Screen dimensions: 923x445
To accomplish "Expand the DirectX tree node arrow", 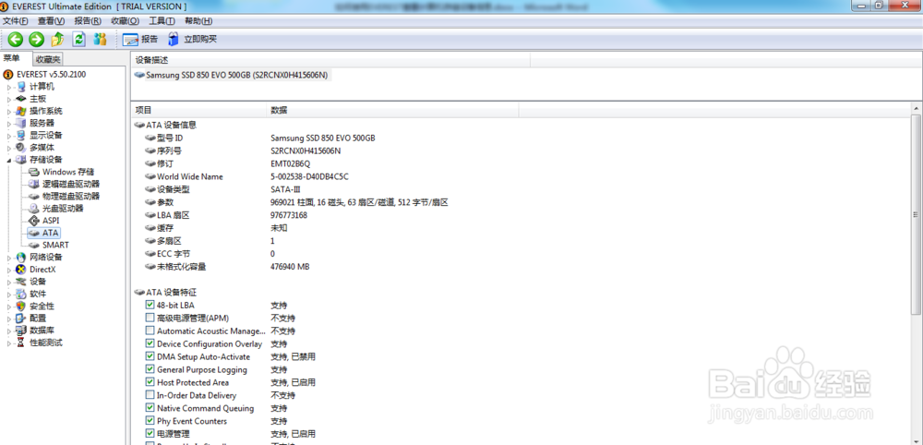I will tap(9, 270).
